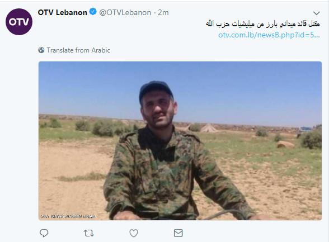This screenshot has width=329, height=242.
Task: Expand the tweet options chevron menu
Action: coord(317,13)
